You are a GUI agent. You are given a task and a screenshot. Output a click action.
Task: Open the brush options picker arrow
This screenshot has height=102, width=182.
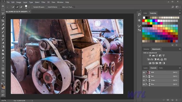[29, 7]
